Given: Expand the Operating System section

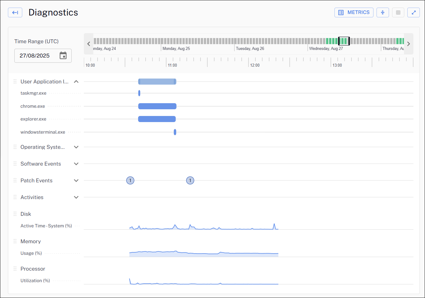Looking at the screenshot, I should (76, 147).
